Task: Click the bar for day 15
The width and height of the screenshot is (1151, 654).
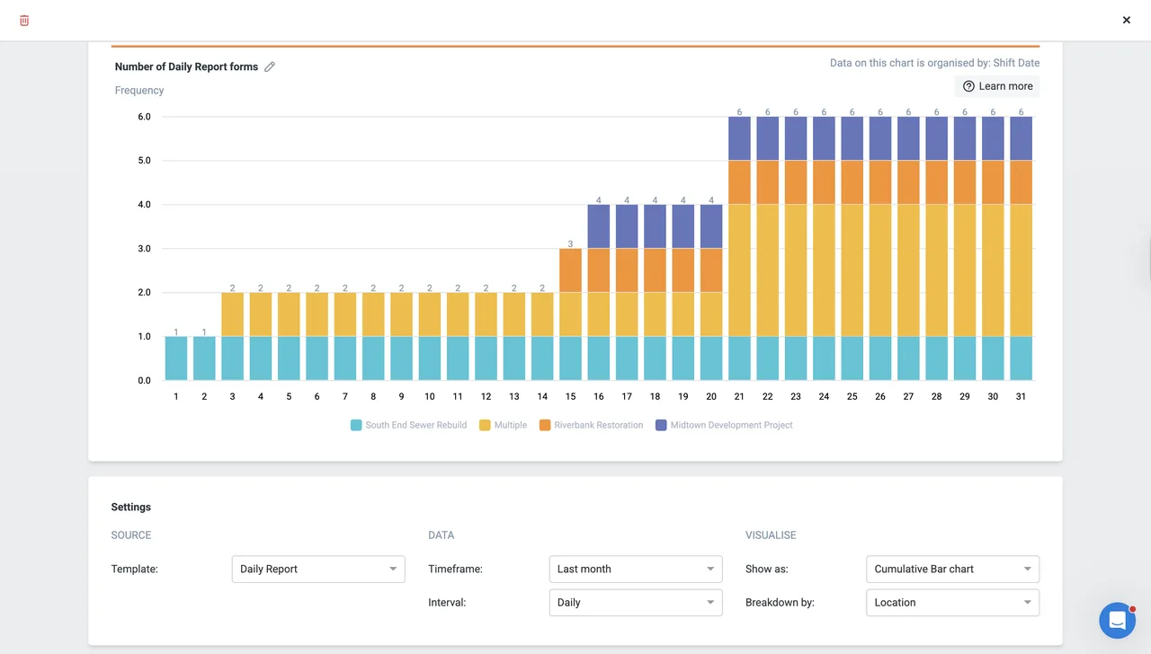Action: 570,314
